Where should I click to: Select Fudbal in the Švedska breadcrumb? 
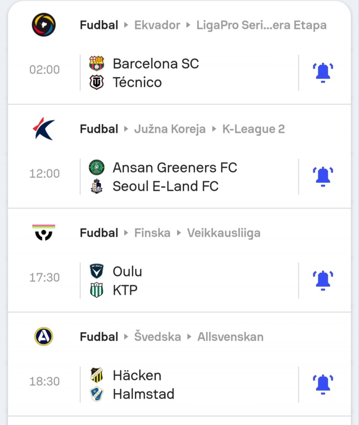point(99,337)
